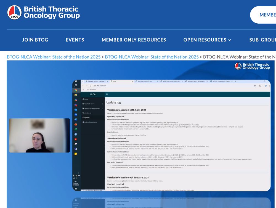Click the Outlook icon in the taskbar

tap(76, 110)
